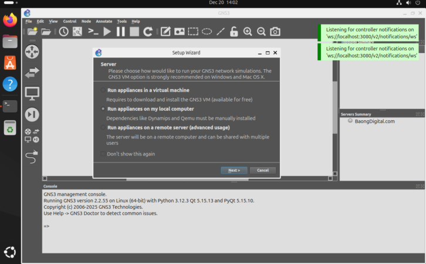Take a screenshot with the camera icon
The height and width of the screenshot is (264, 426).
point(275,32)
